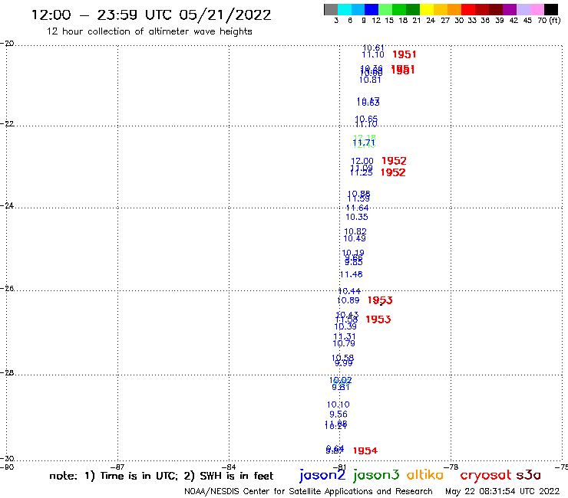Select the 11.48 wave height reading
Viewport: 568px width, 498px height.
coord(351,274)
